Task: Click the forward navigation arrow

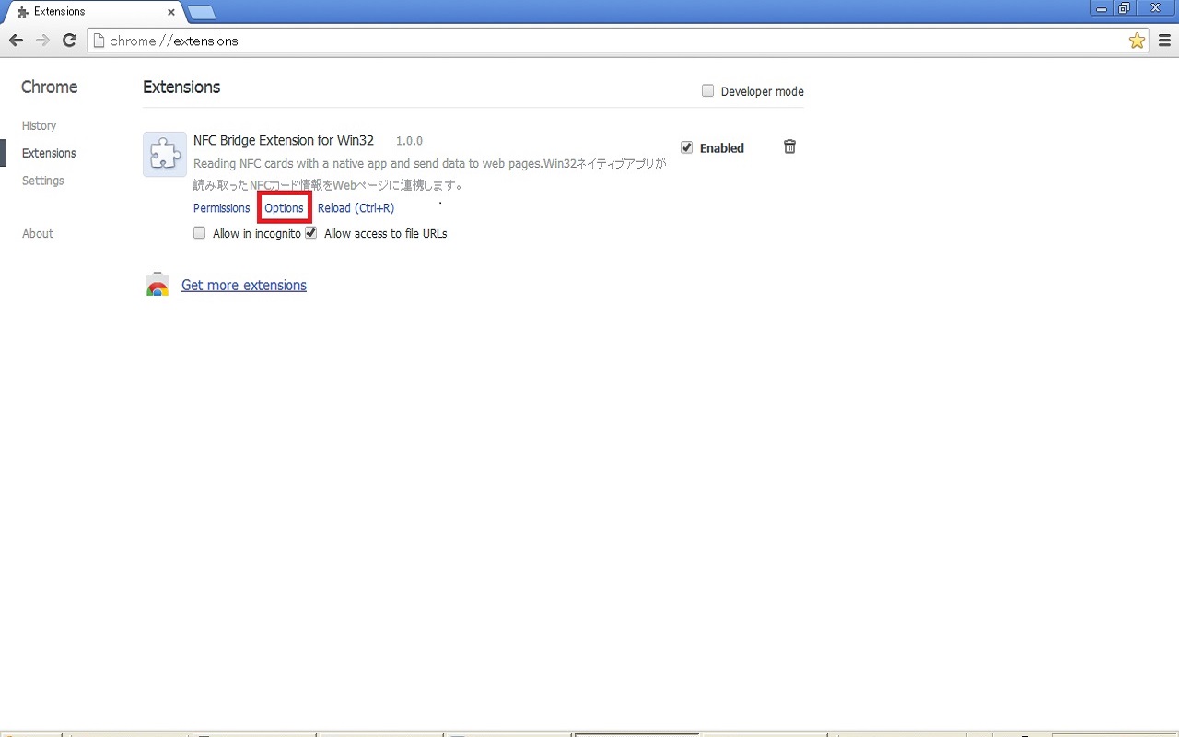Action: click(x=42, y=41)
